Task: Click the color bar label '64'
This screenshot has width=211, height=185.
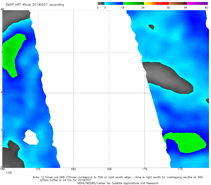Action: 186,8
